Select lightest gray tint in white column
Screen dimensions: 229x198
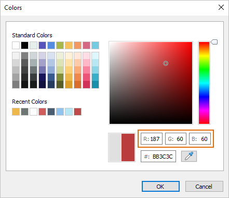(16, 55)
